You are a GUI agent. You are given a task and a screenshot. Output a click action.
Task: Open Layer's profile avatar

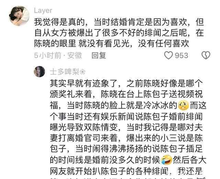tap(19, 16)
